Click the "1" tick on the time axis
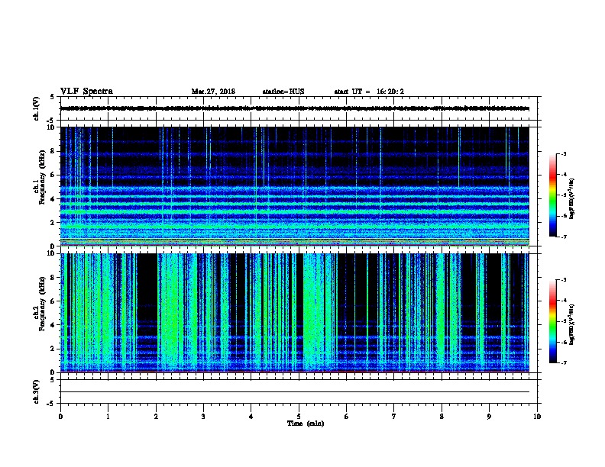This screenshot has height=467, width=605. pyautogui.click(x=108, y=417)
